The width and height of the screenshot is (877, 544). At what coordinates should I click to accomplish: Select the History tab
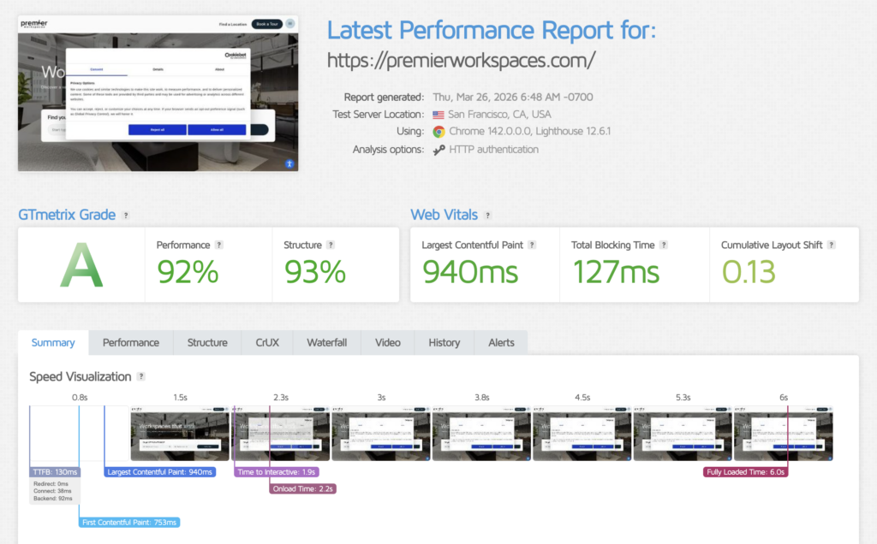[444, 343]
